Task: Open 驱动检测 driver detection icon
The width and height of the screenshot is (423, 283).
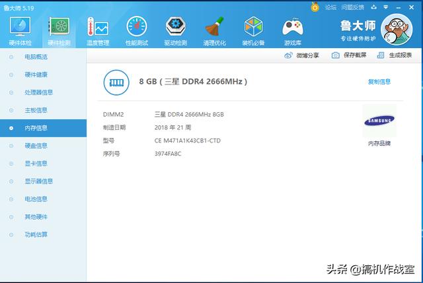Action: point(175,26)
